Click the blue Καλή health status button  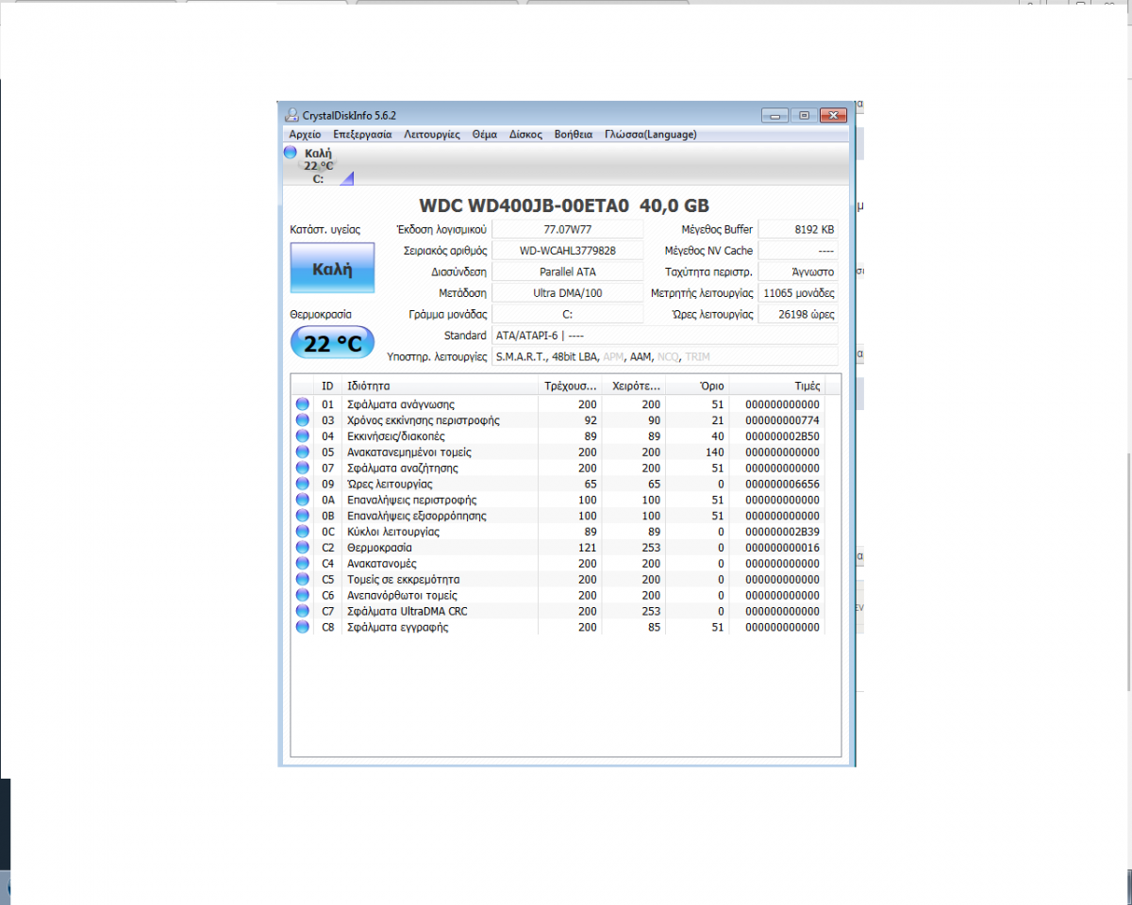point(332,269)
